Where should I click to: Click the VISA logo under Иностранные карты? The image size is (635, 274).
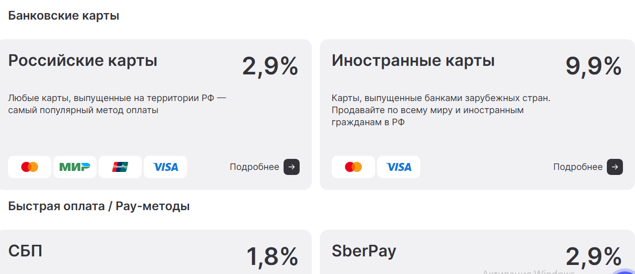pos(399,167)
